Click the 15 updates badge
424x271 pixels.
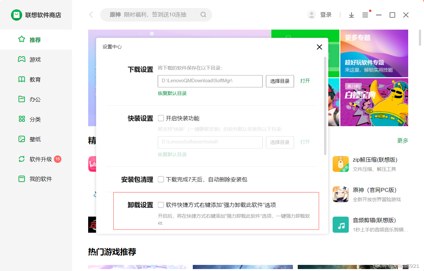click(x=57, y=159)
